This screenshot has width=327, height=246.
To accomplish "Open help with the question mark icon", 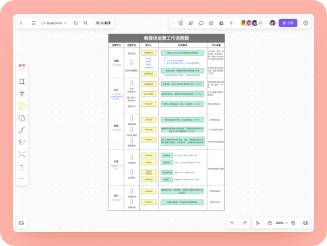I will (x=306, y=23).
